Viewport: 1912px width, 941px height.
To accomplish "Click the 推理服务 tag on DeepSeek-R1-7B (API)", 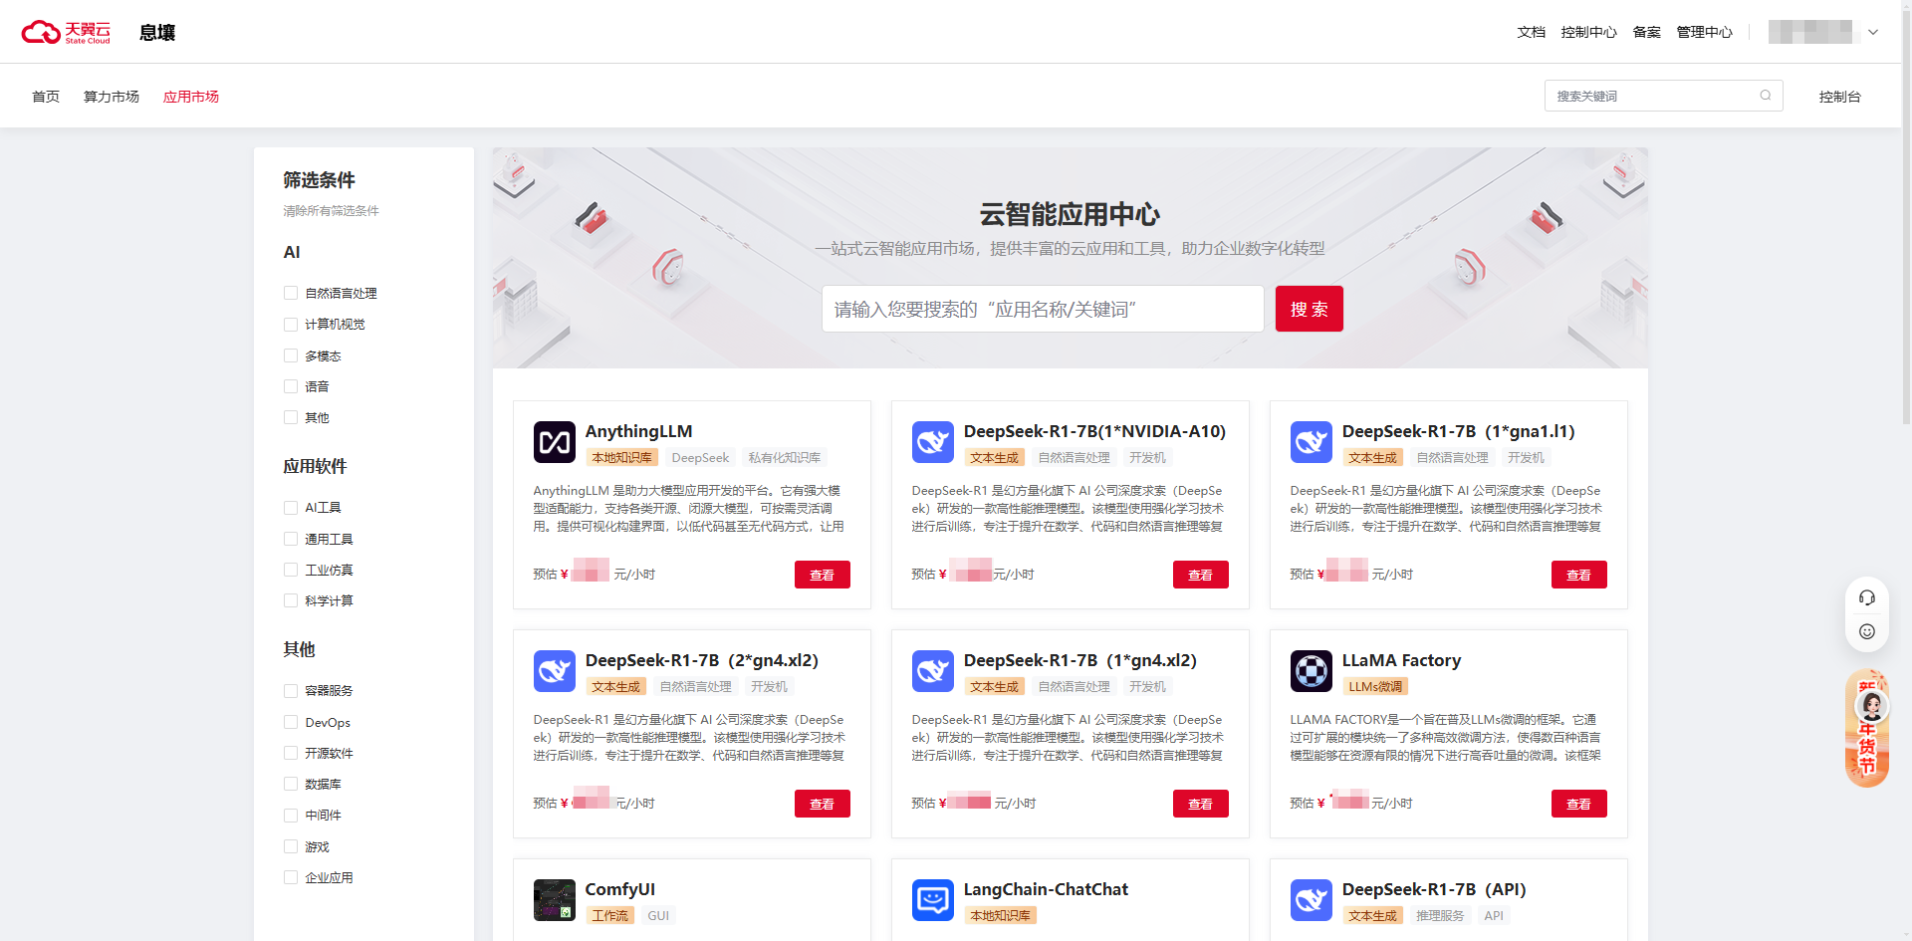I will coord(1440,916).
